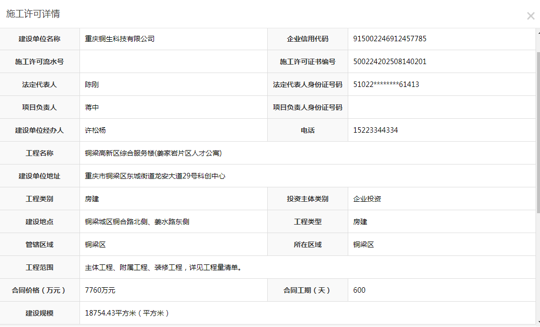Click permit certificate number 500224202508140201
The height and width of the screenshot is (327, 540).
(389, 62)
